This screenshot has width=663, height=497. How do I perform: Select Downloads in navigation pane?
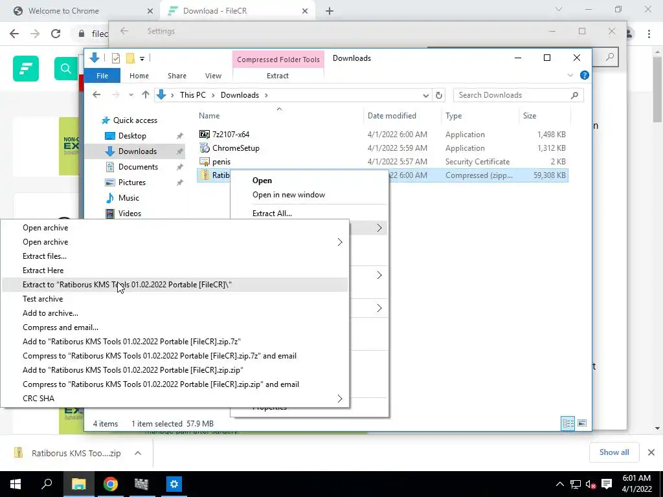click(x=137, y=151)
